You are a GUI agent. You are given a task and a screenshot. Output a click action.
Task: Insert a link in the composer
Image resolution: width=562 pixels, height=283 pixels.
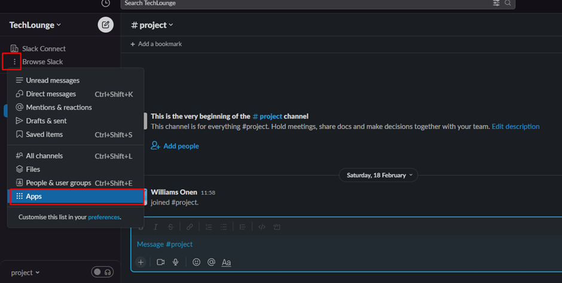(190, 227)
